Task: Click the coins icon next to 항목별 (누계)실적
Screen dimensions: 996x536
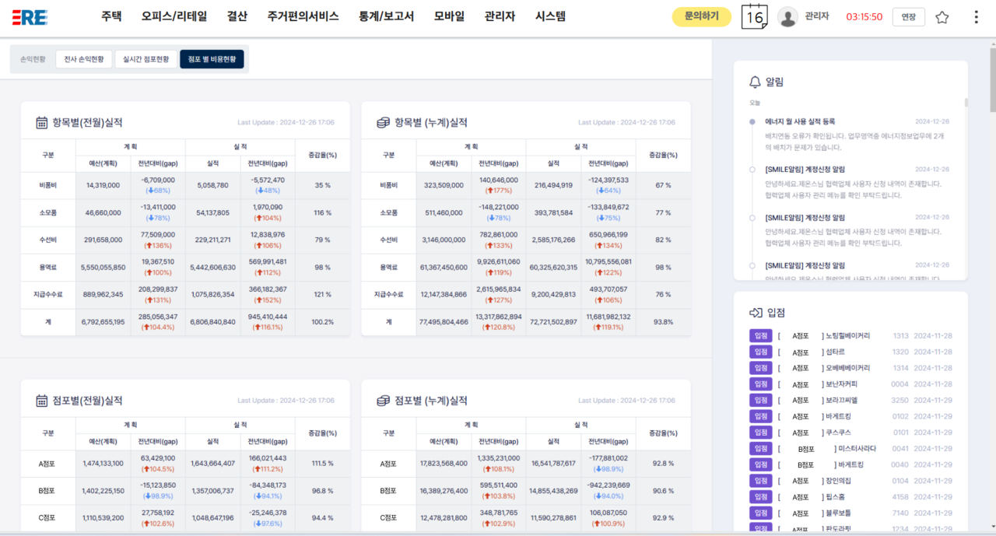Action: (x=381, y=121)
